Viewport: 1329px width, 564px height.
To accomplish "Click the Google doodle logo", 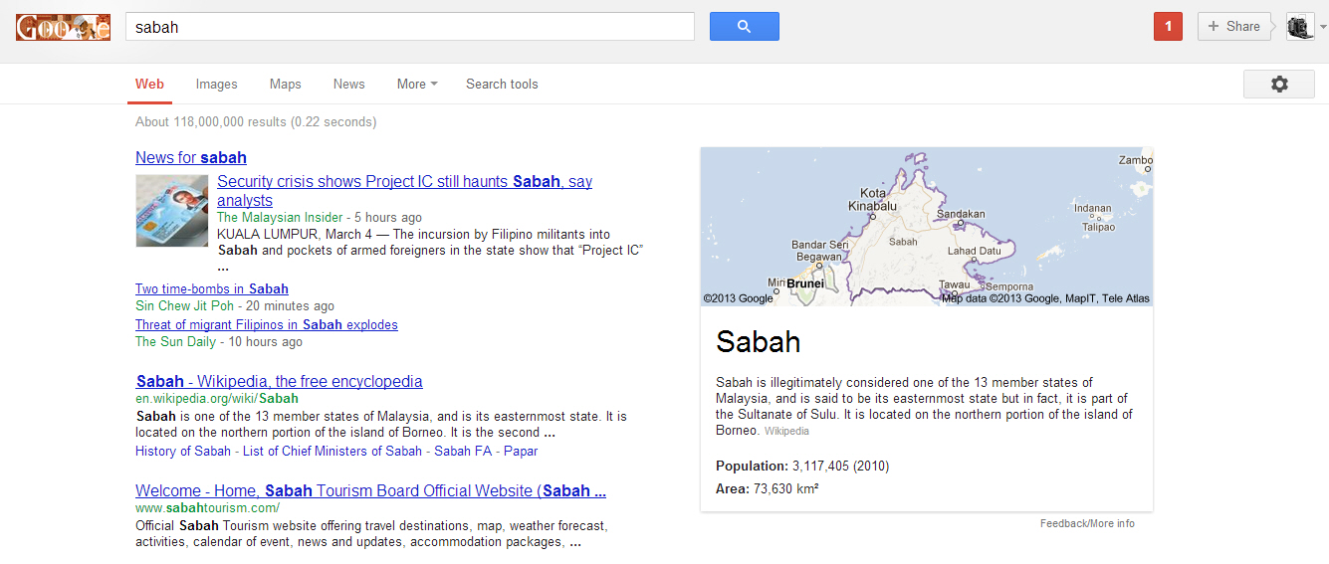I will pyautogui.click(x=63, y=27).
